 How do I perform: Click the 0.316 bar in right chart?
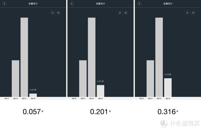(168, 88)
